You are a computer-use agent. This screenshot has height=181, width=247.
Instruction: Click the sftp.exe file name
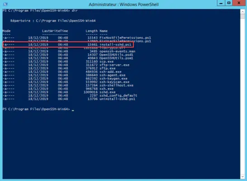coord(107,68)
